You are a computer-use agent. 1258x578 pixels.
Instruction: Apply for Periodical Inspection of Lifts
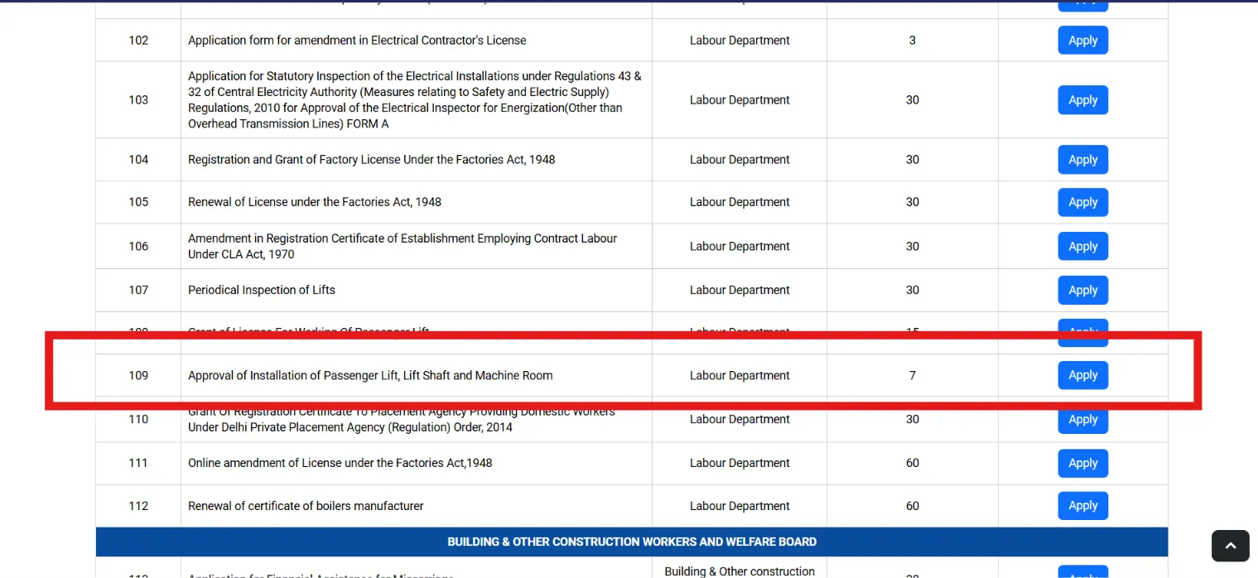[x=1082, y=291]
